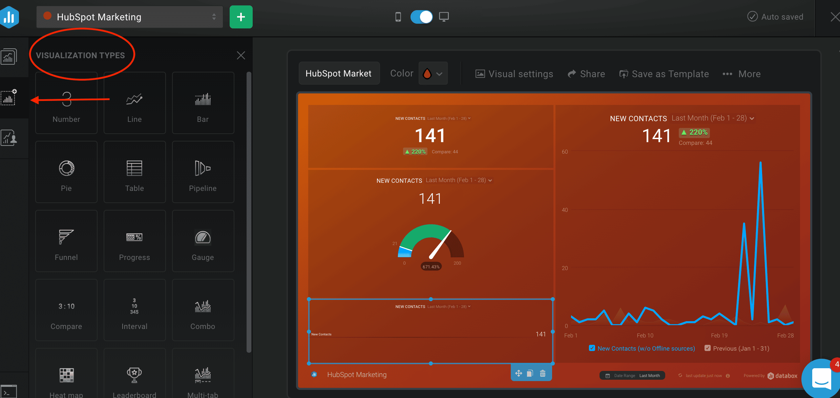Screen dimensions: 840x398
Task: Select the Leaderboard visualization
Action: 134,373
